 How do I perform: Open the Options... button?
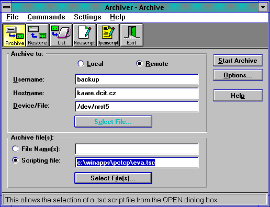coord(238,75)
